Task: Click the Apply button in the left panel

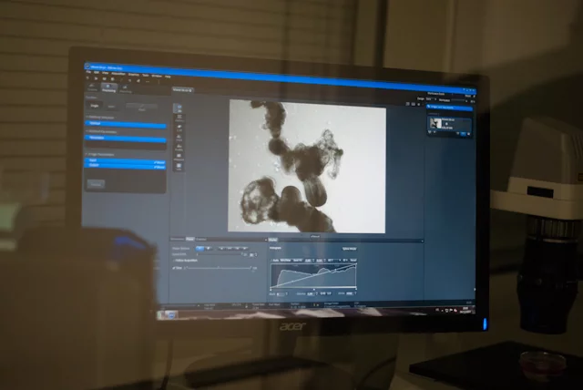Action: pos(96,183)
